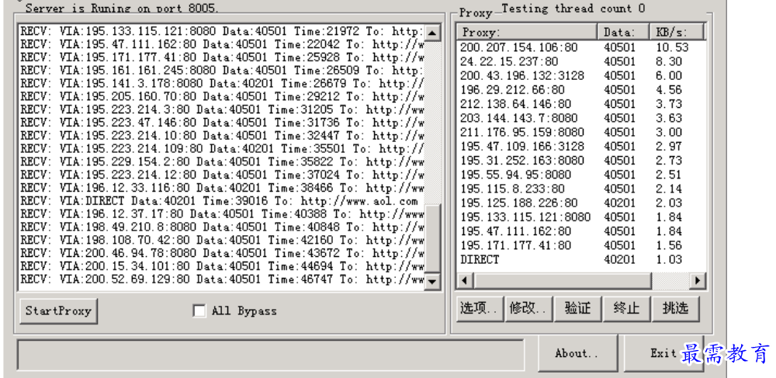Click log line VIA:200.15.34.101:80
This screenshot has height=378, width=776.
(222, 266)
